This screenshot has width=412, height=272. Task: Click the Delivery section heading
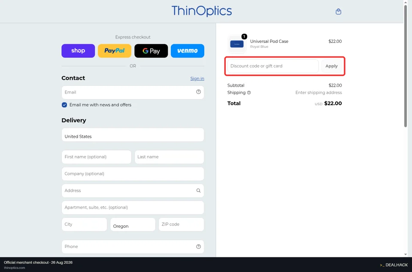pos(74,120)
